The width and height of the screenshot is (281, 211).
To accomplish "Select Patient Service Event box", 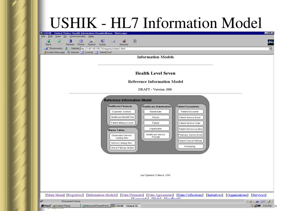I will click(191, 118).
